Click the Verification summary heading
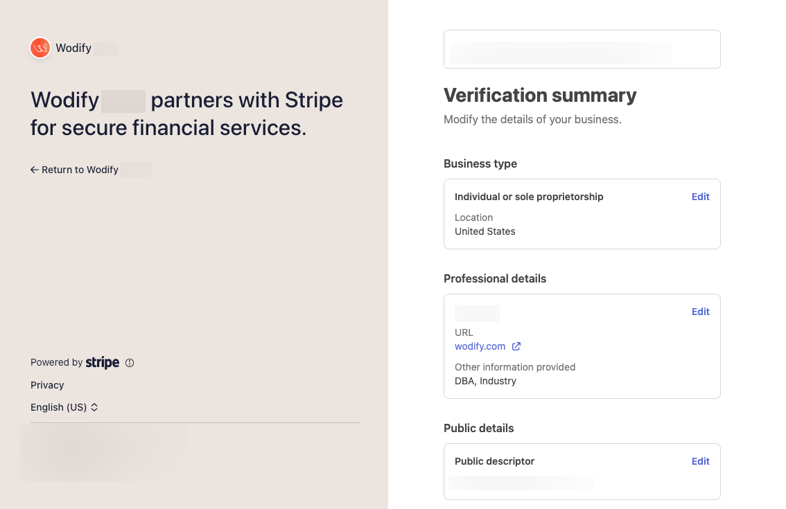The height and width of the screenshot is (509, 786). click(x=539, y=95)
